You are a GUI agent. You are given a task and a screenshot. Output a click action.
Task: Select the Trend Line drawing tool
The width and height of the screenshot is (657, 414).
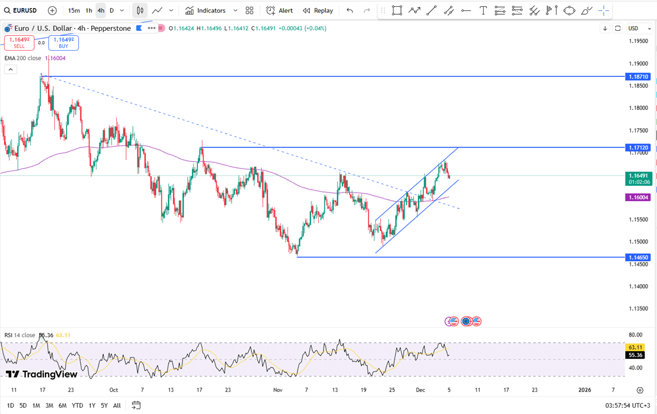432,10
